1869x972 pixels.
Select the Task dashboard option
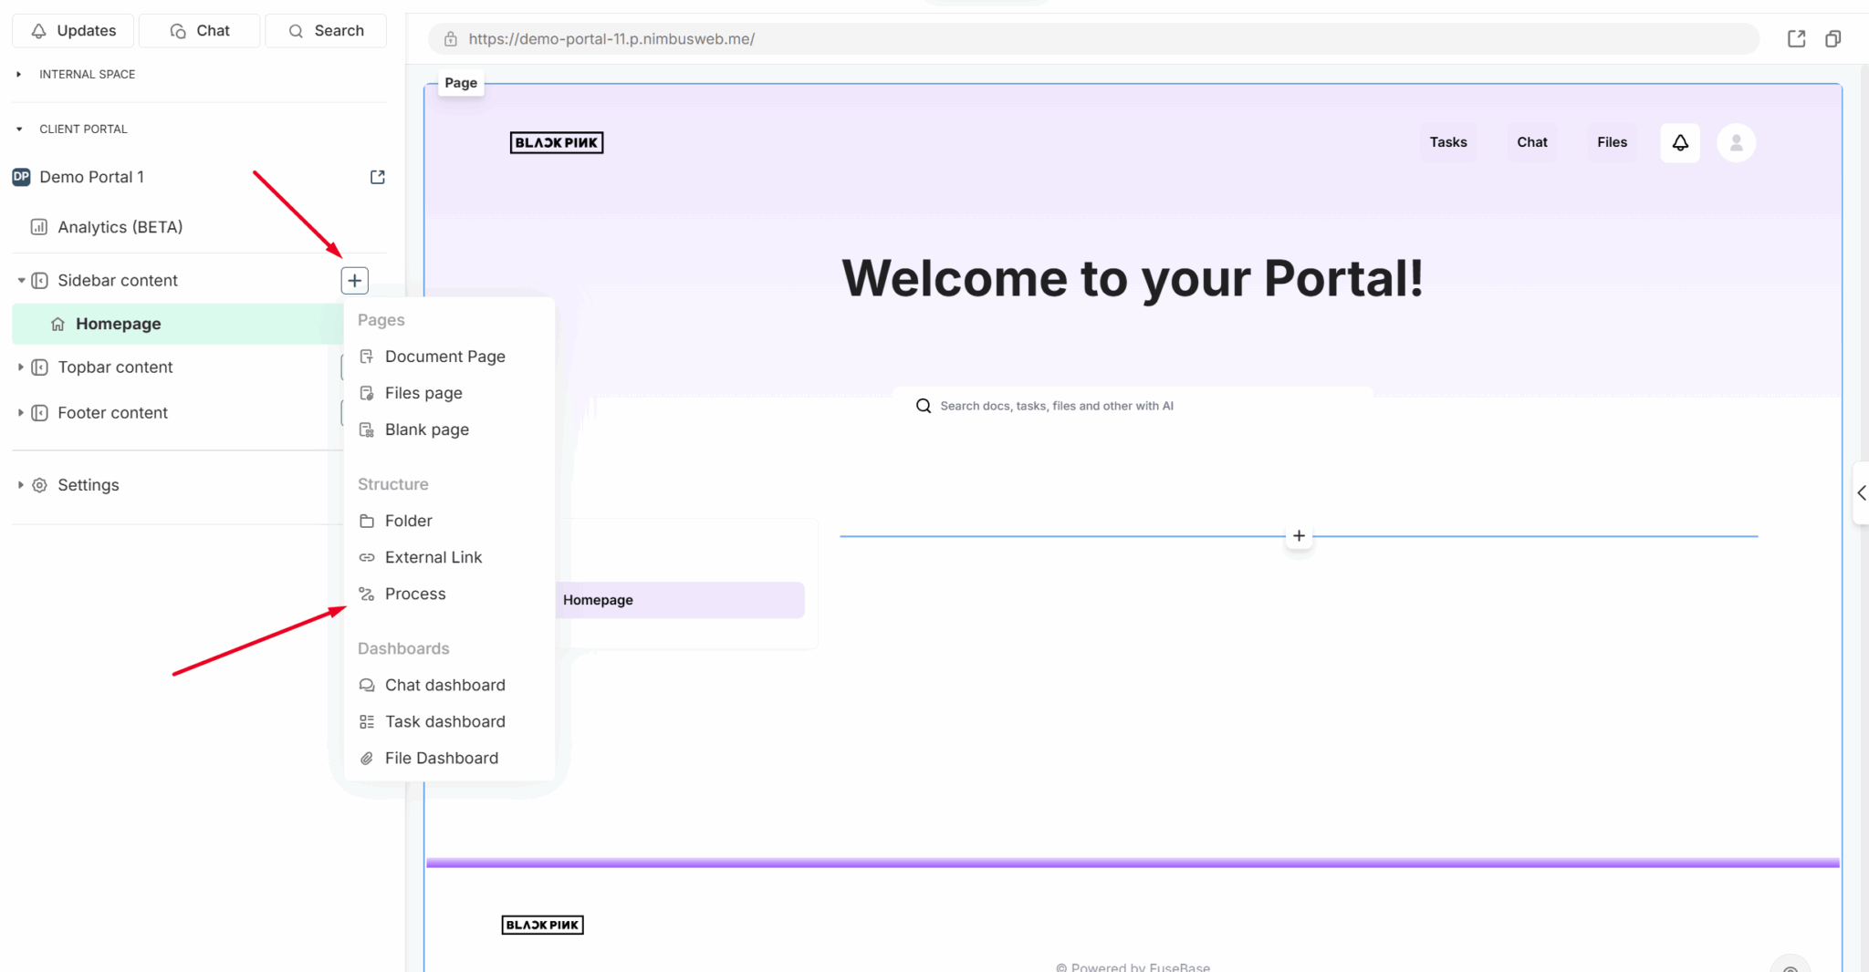[x=444, y=721]
